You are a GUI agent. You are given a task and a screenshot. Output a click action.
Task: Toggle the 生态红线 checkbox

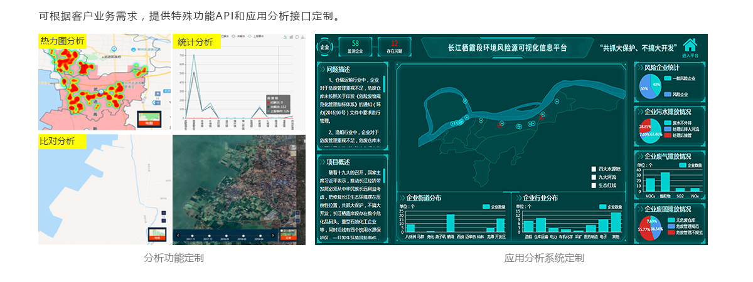594,185
